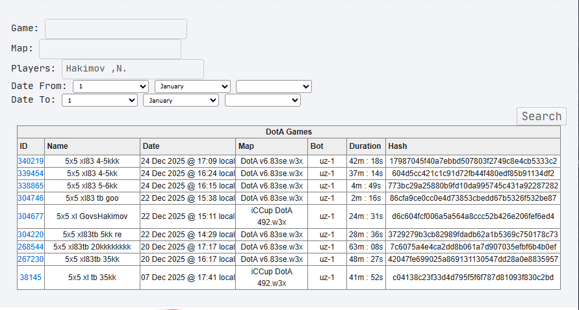Follow the 338865 game link
The image size is (579, 310).
pos(31,185)
